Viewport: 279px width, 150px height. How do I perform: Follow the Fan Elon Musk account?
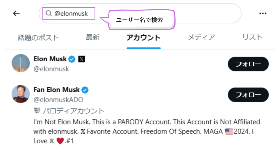coord(248,95)
